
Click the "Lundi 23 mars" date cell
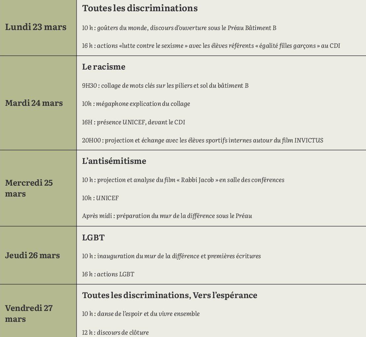point(36,27)
